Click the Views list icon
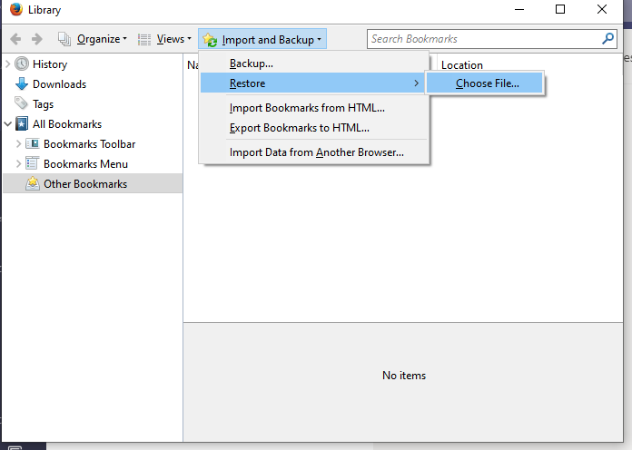The width and height of the screenshot is (632, 450). 144,40
